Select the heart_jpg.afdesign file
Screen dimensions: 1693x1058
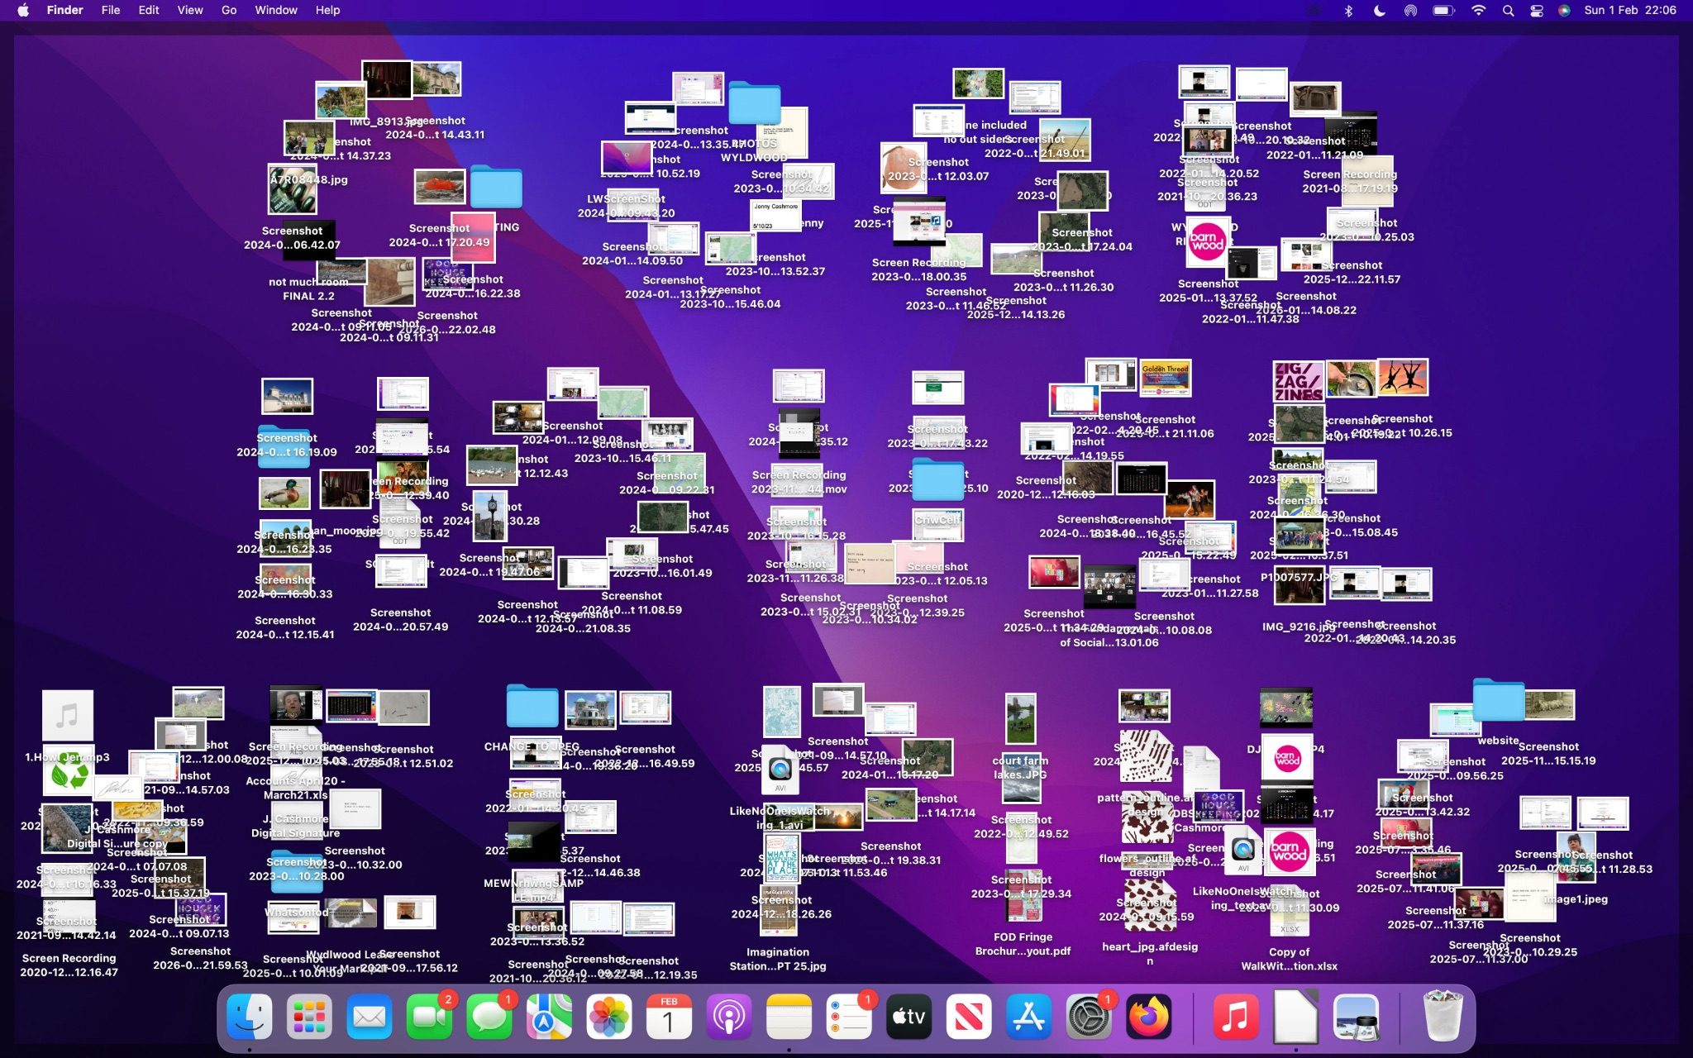click(1149, 905)
